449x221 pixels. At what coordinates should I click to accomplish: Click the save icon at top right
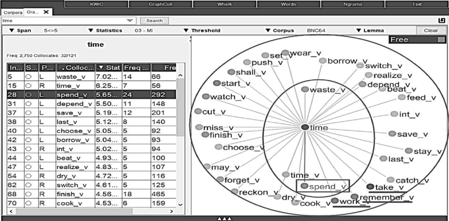point(441,21)
